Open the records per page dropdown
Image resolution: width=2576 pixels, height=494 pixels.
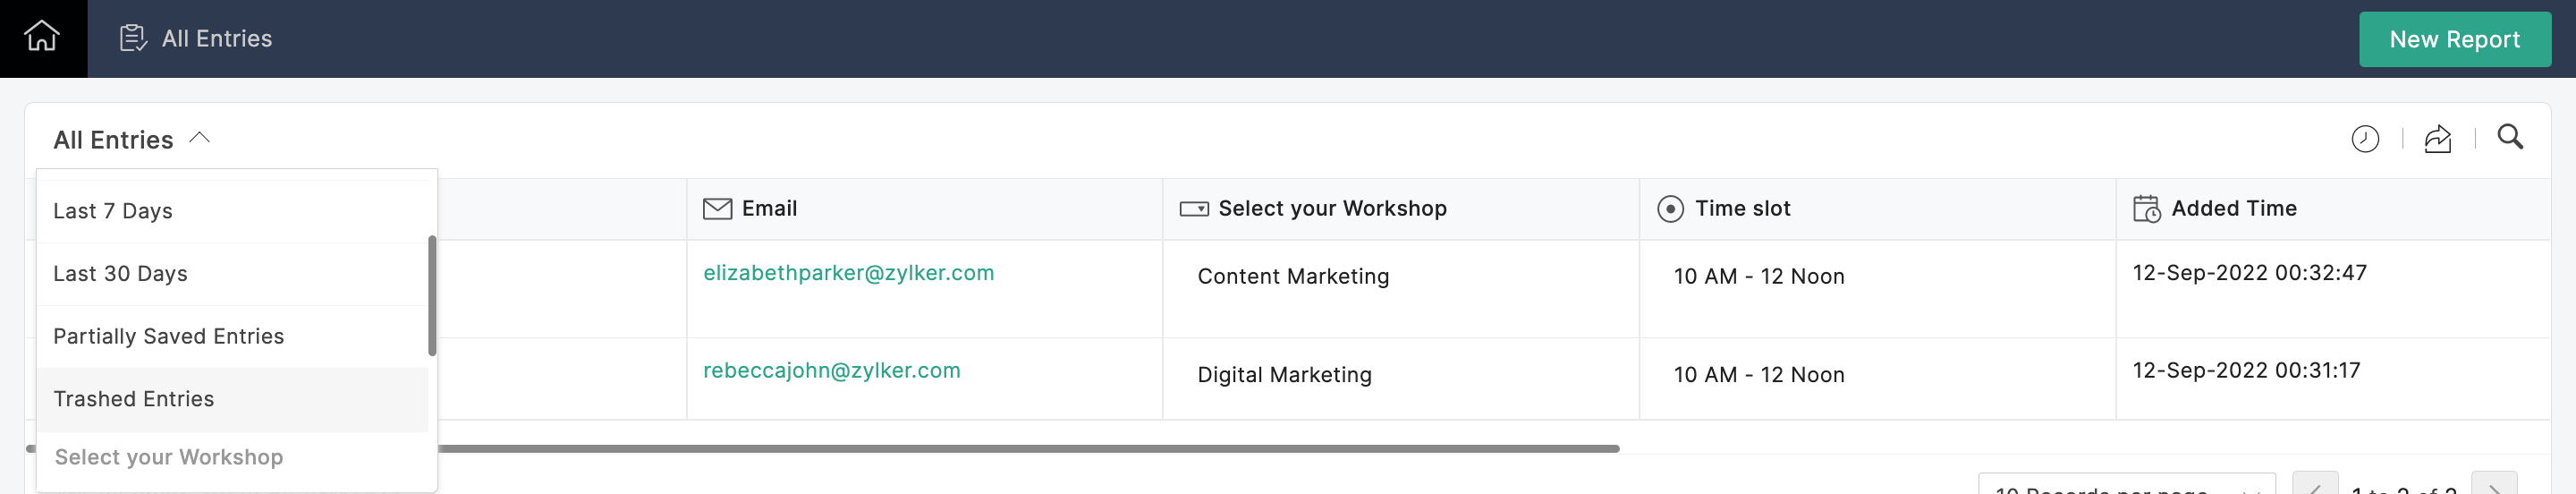click(2126, 485)
